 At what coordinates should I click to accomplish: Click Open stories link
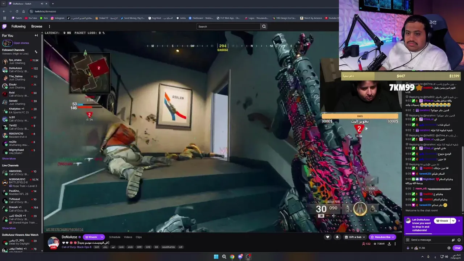pos(21,43)
